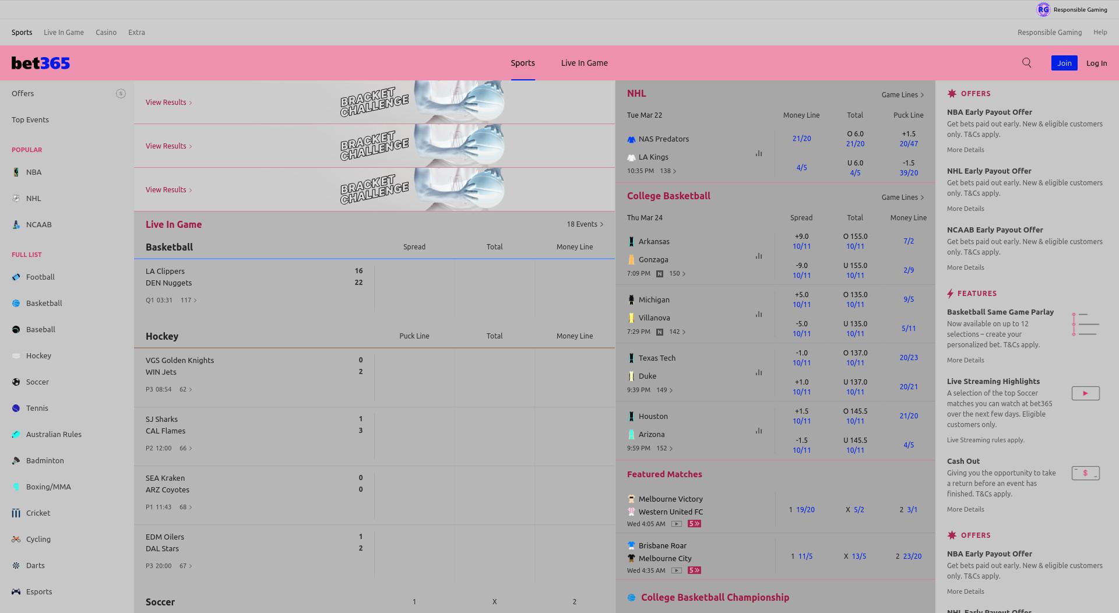This screenshot has height=613, width=1119.
Task: Open Cycling from the full list
Action: pos(38,539)
